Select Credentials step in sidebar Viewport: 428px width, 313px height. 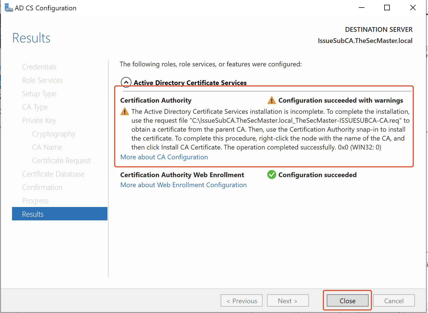click(x=39, y=67)
